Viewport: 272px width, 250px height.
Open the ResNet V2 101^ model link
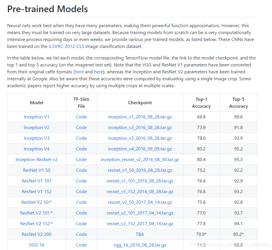click(x=37, y=213)
